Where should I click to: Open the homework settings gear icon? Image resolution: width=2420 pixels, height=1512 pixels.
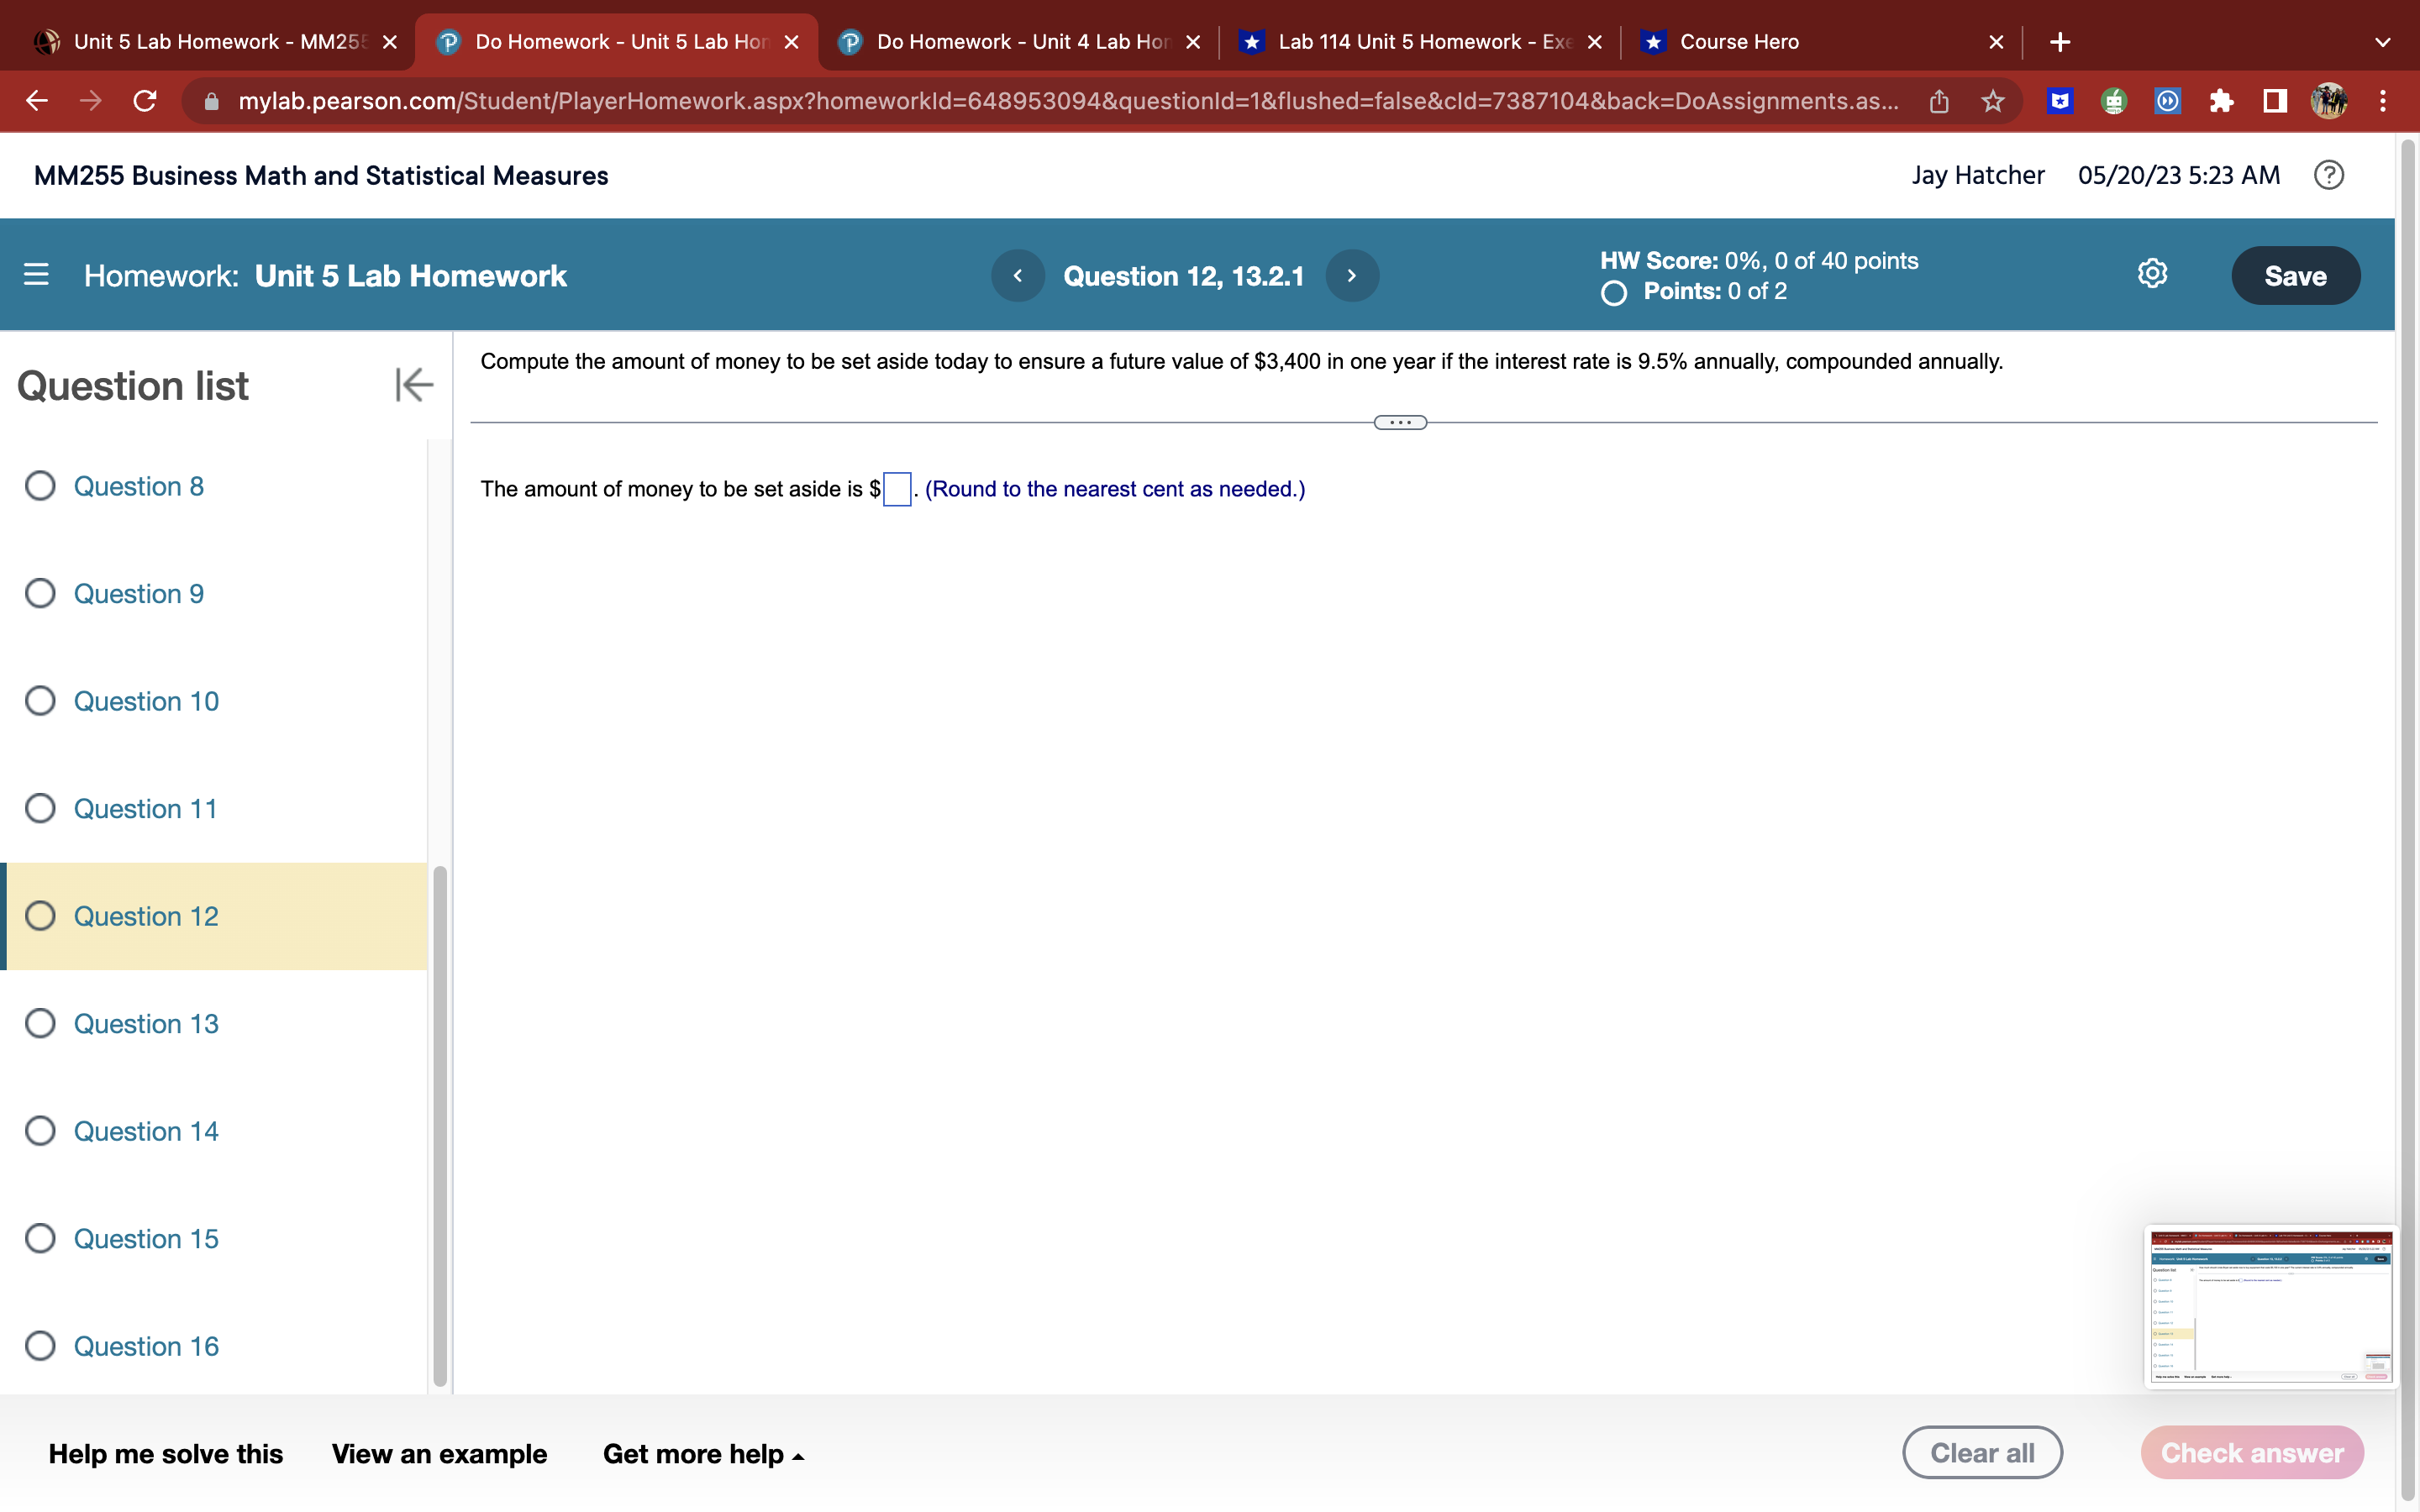point(2152,273)
